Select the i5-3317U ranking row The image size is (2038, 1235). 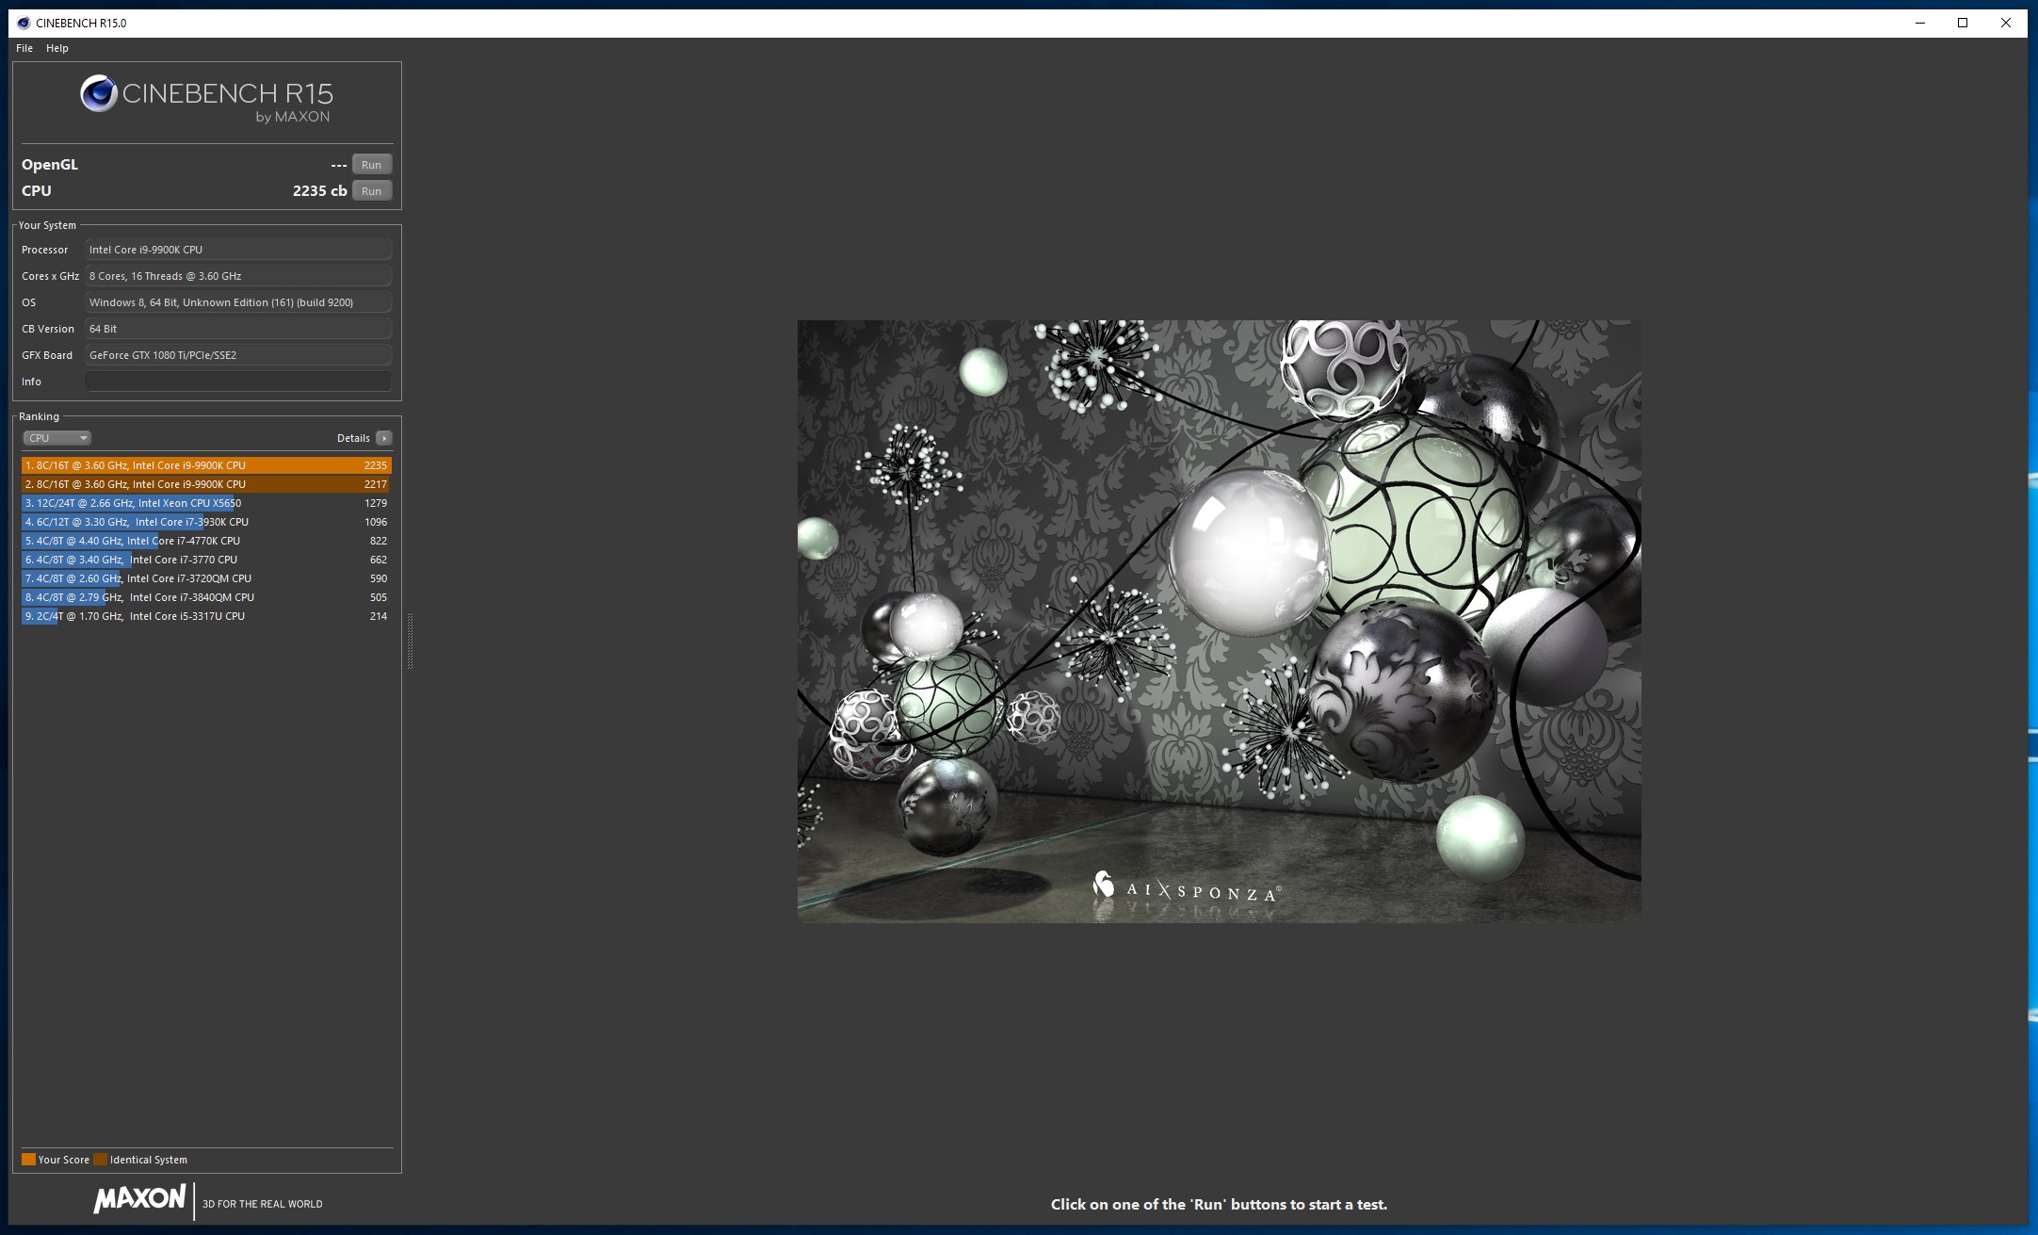click(x=205, y=616)
